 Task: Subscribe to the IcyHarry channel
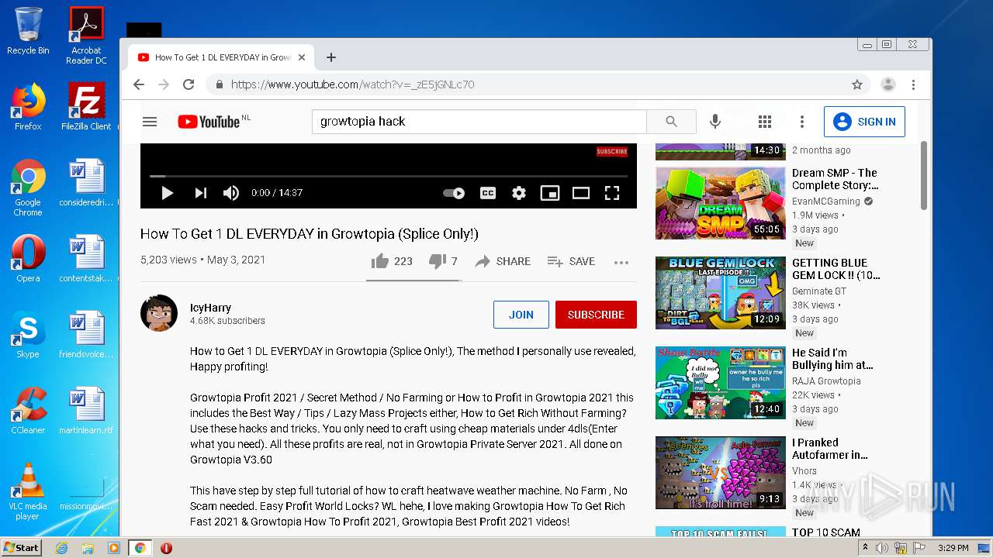(596, 315)
